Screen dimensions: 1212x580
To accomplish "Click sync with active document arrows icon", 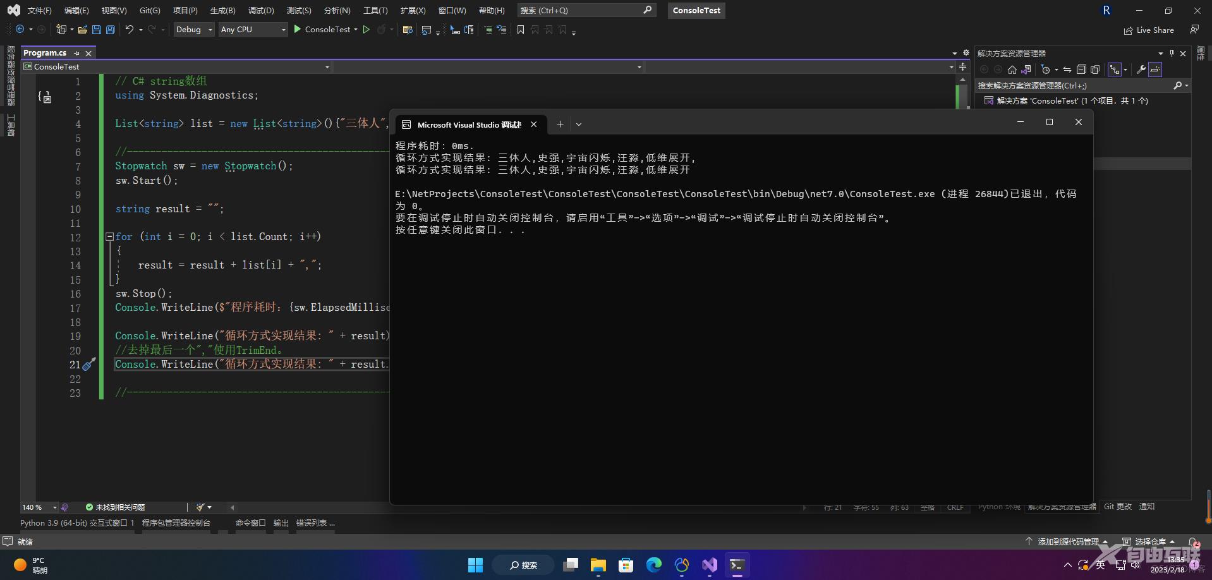I will tap(1067, 69).
